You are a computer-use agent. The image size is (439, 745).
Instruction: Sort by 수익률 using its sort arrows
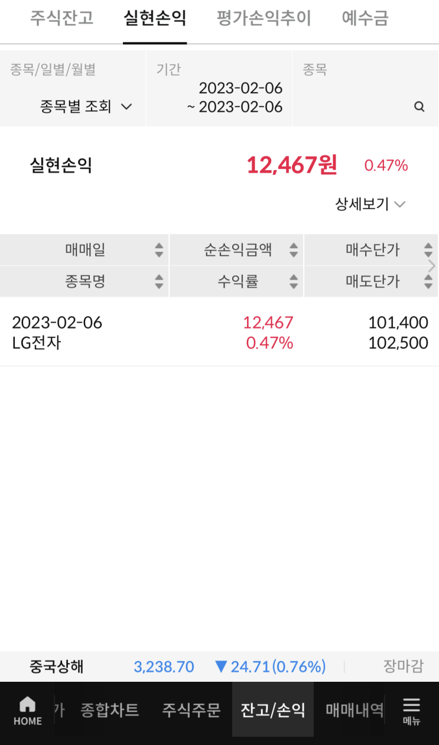click(293, 282)
